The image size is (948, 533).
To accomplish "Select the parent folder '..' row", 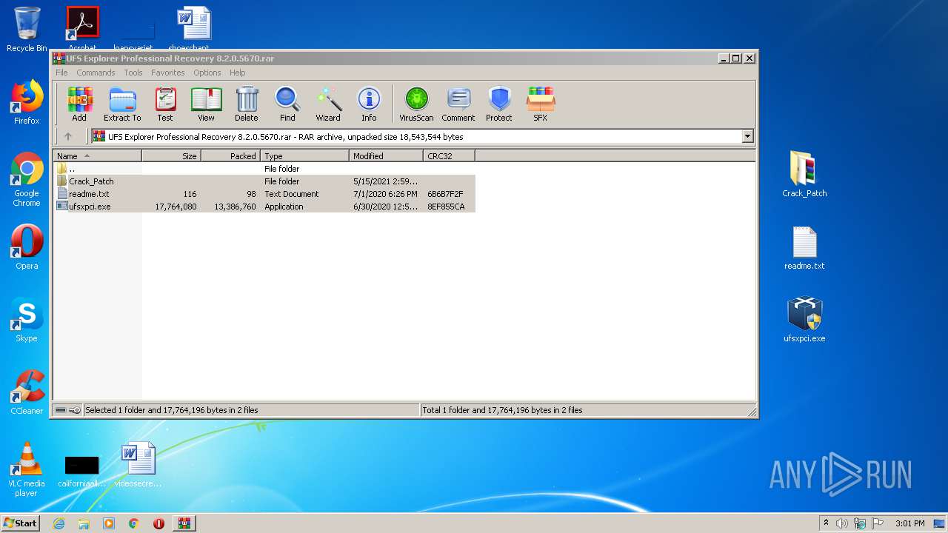I will tap(264, 169).
